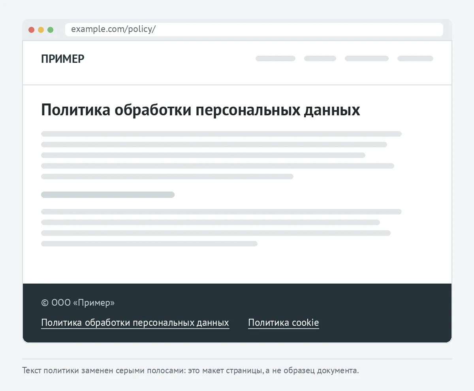
Task: Click the example.com/policy/ address bar
Action: pos(254,30)
